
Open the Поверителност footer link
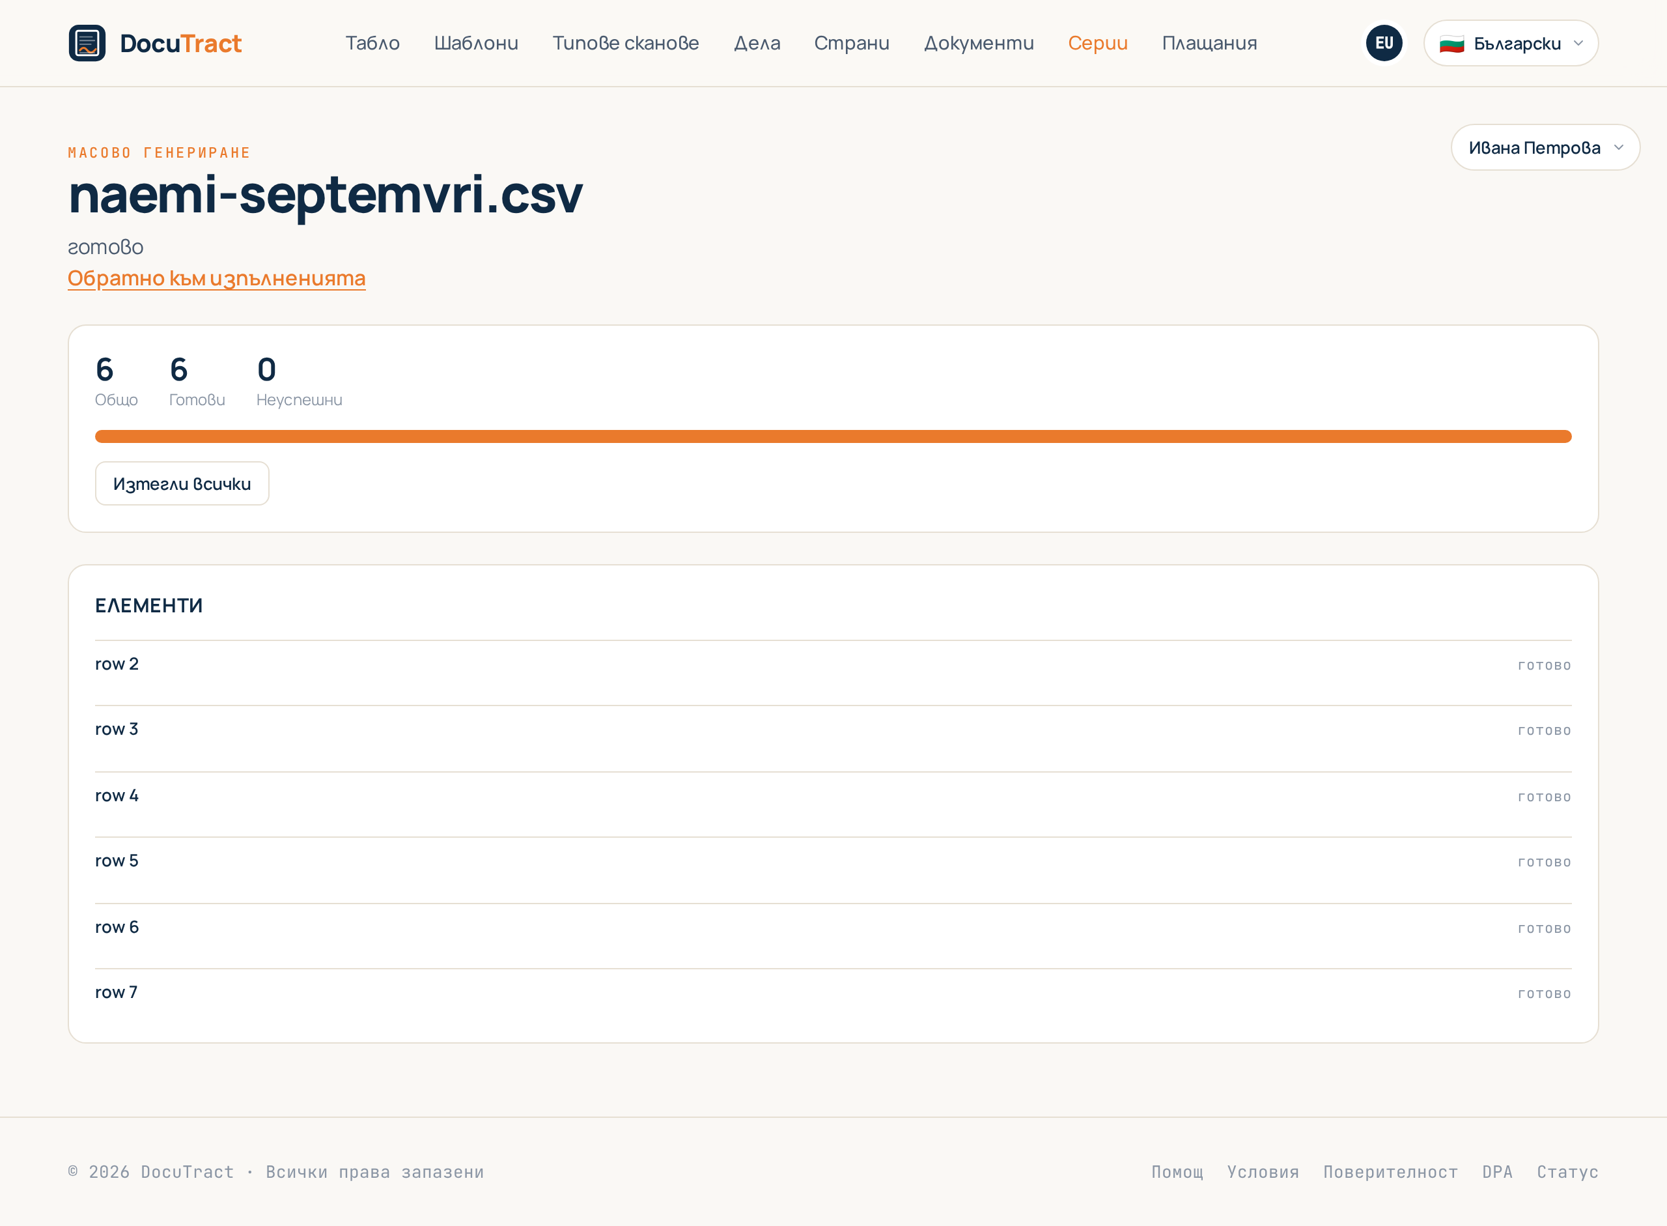tap(1390, 1172)
